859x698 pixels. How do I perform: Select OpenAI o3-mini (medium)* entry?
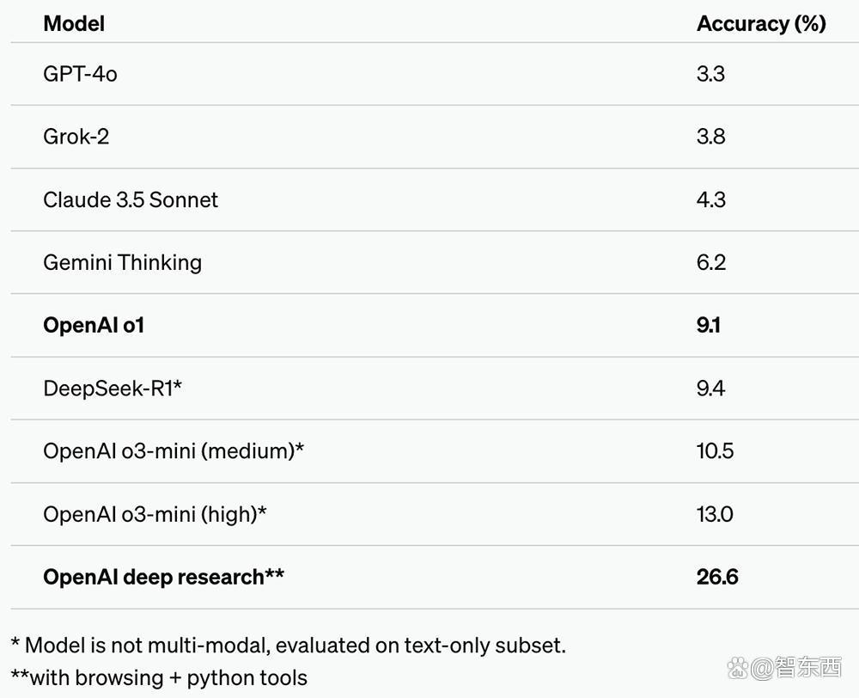pyautogui.click(x=174, y=451)
